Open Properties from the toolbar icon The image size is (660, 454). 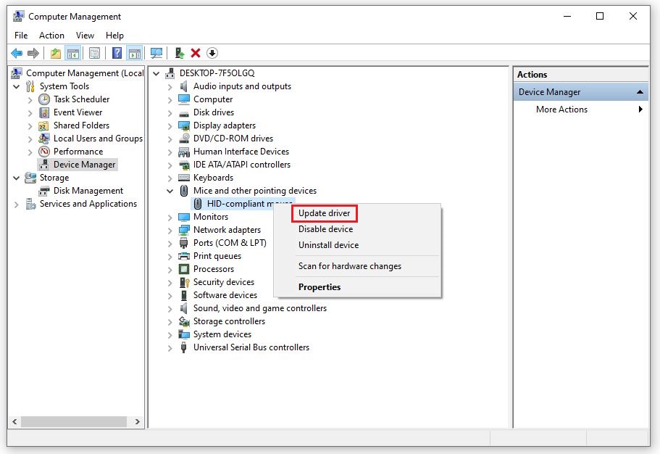(94, 52)
